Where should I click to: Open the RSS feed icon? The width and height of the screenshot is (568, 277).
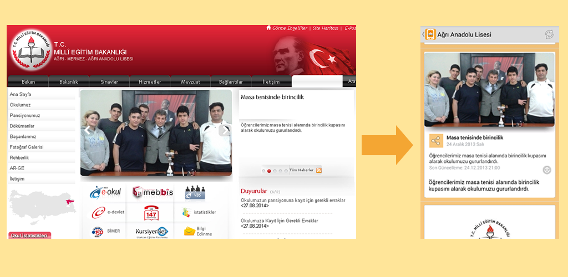[x=318, y=170]
